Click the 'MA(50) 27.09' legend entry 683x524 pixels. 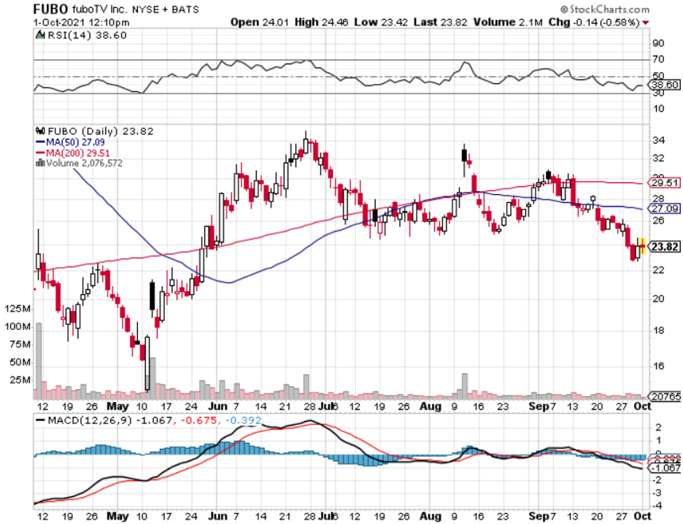coord(76,142)
